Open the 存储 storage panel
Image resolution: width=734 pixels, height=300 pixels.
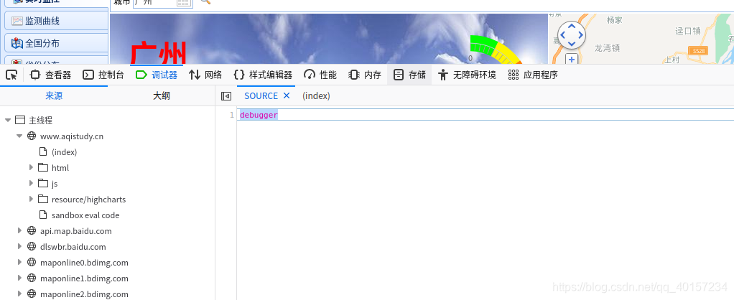409,75
